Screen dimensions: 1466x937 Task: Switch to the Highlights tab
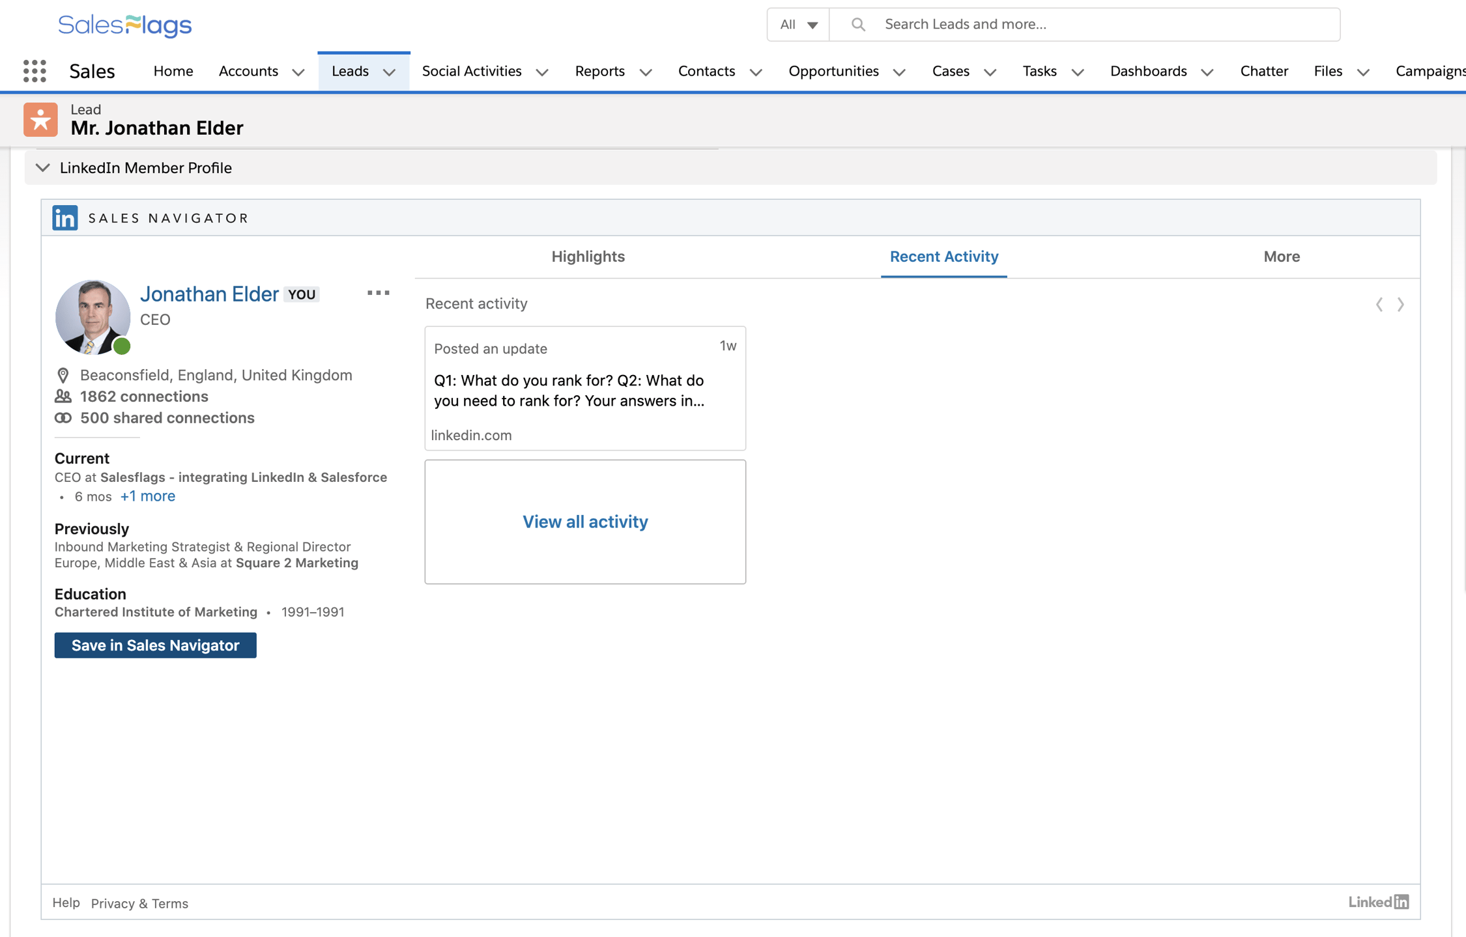tap(588, 257)
